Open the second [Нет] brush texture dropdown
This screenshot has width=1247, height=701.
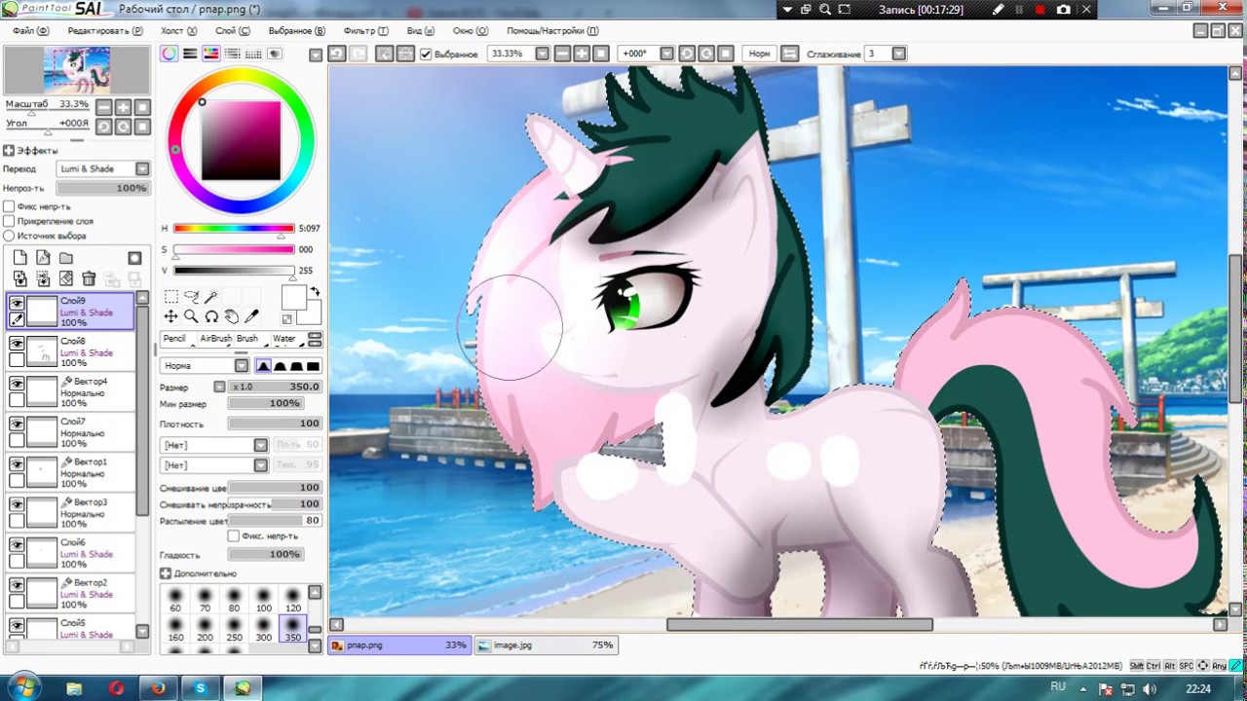(260, 465)
